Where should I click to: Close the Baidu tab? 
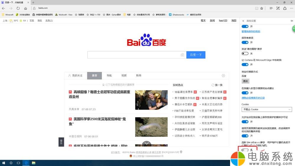pyautogui.click(x=28, y=2)
